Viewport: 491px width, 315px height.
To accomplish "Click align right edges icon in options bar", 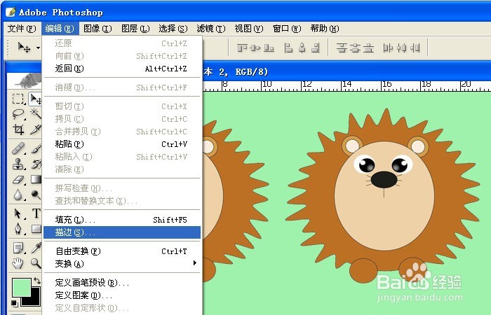I will pos(316,48).
